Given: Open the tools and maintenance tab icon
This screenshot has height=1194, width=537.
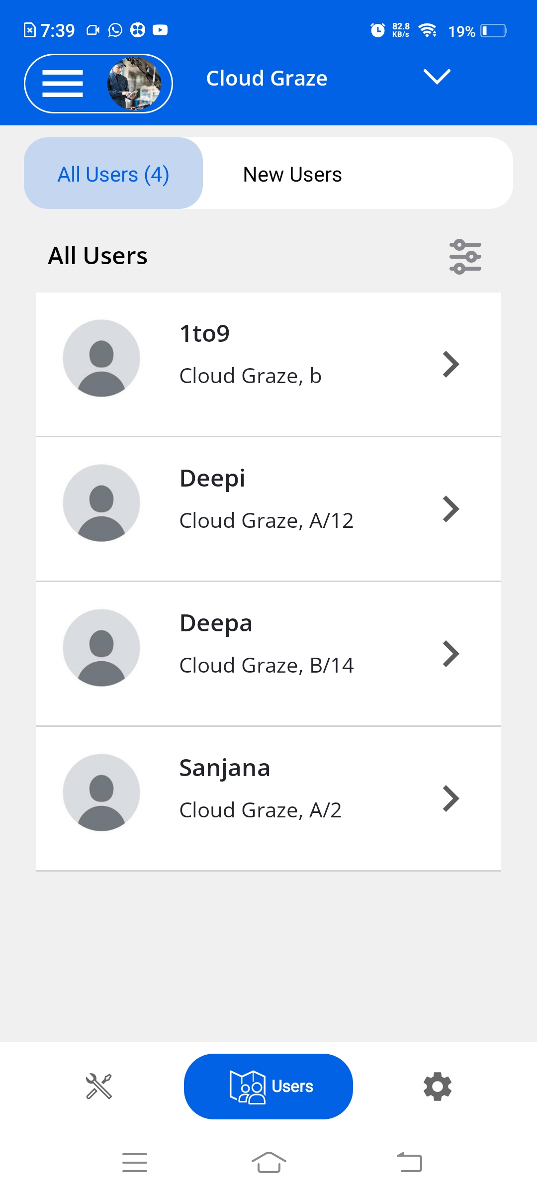Looking at the screenshot, I should [99, 1086].
